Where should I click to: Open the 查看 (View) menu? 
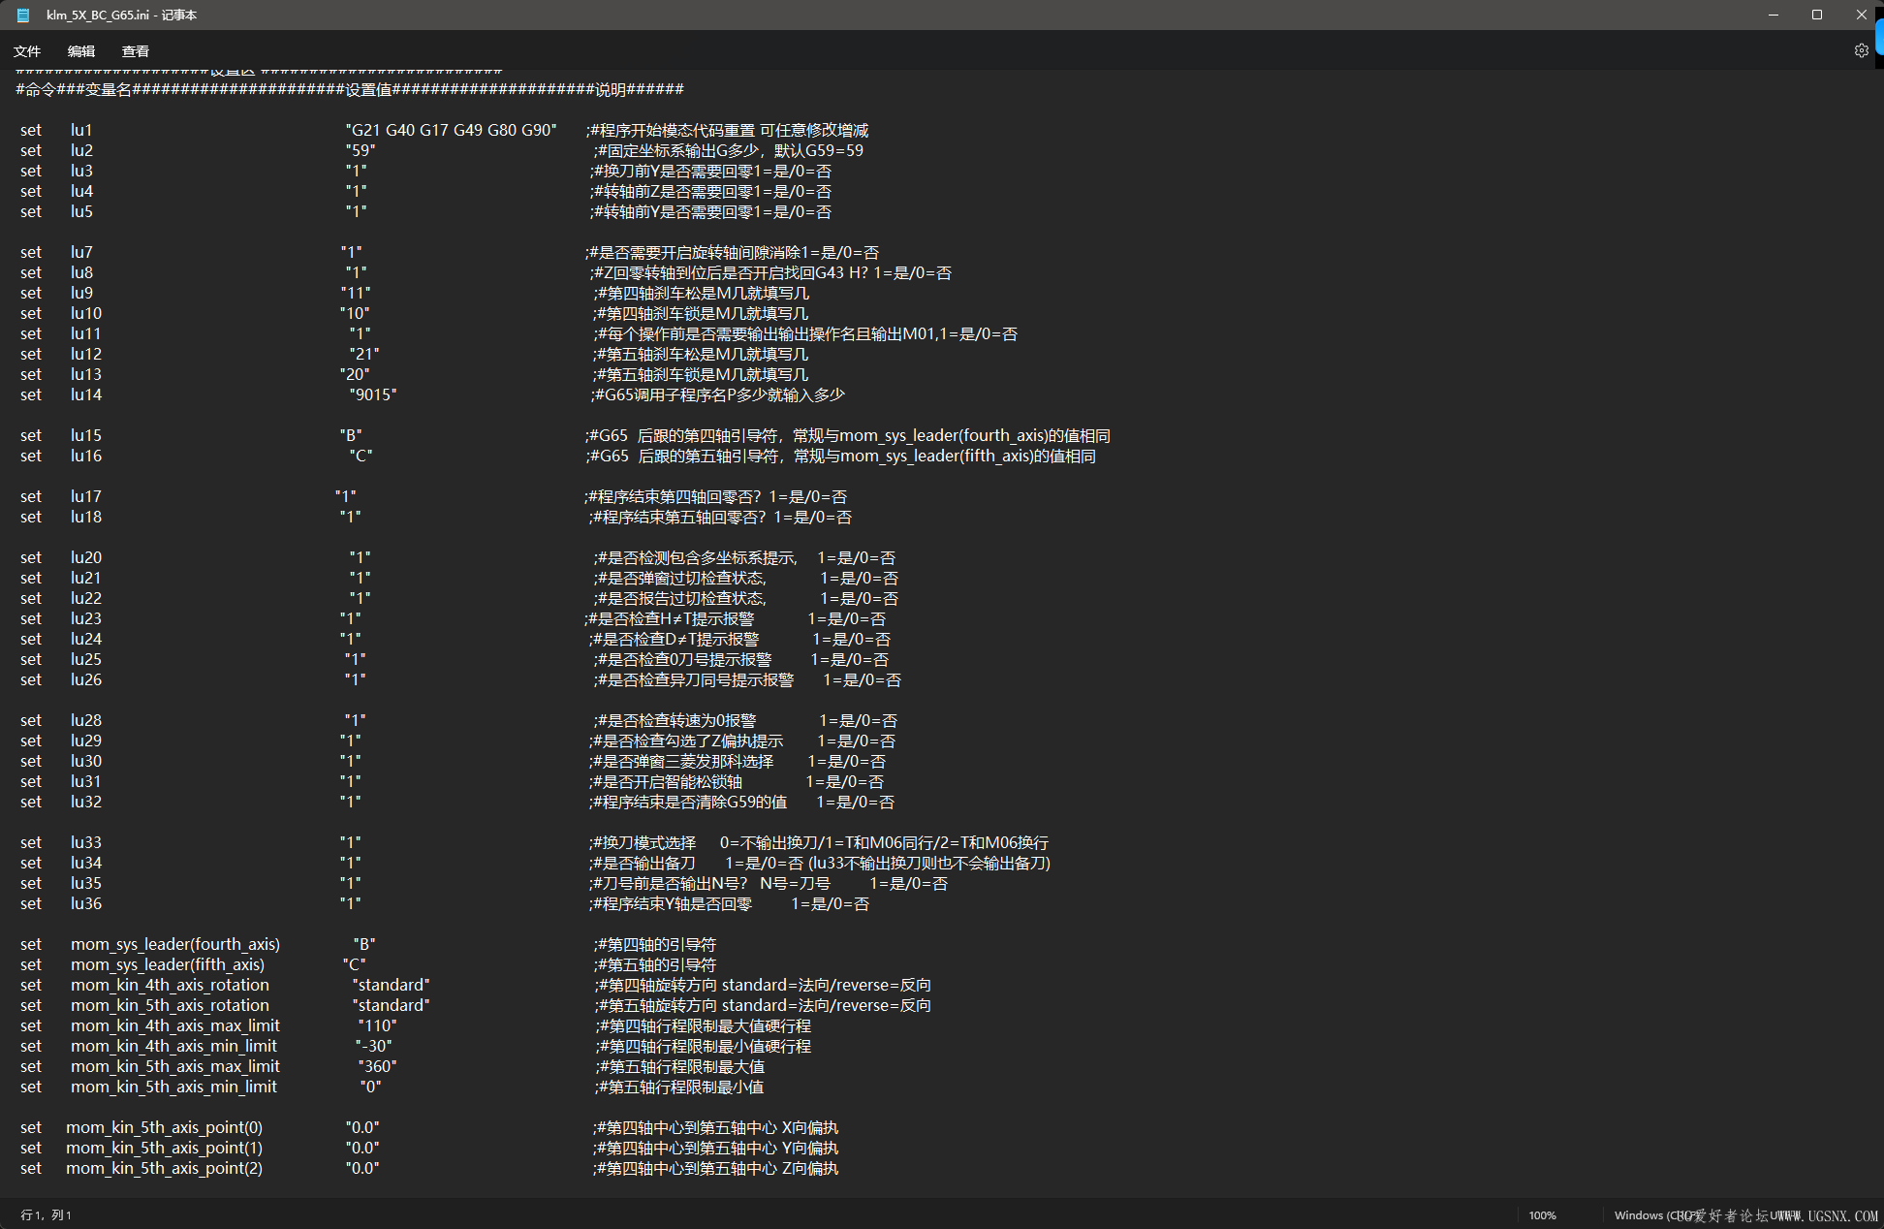coord(136,51)
